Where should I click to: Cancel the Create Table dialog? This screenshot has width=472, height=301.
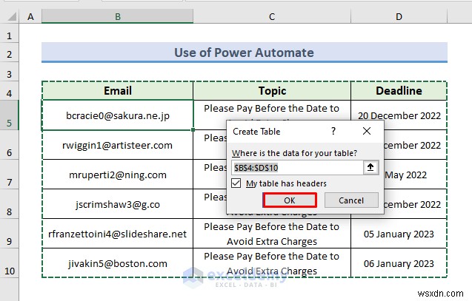point(351,200)
